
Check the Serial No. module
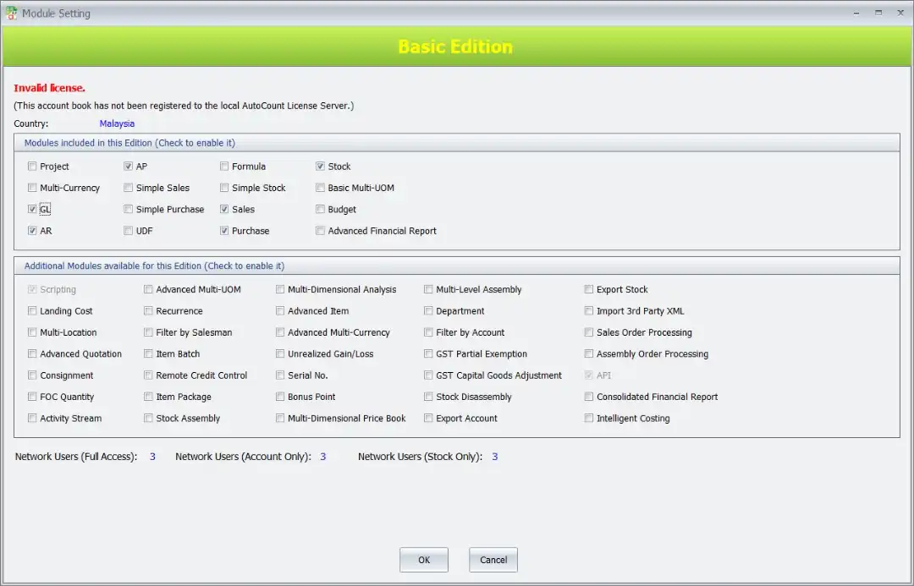[279, 375]
